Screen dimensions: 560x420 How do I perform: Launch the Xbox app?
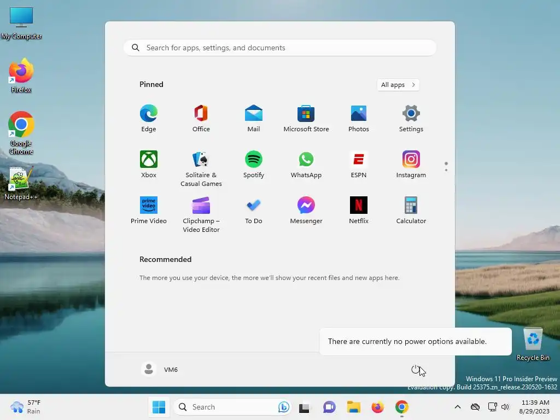[x=149, y=164]
